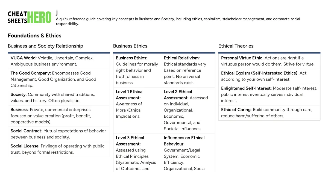This screenshot has width=328, height=172.
Task: Select the Business and Society Relationship heading
Action: [x=45, y=46]
